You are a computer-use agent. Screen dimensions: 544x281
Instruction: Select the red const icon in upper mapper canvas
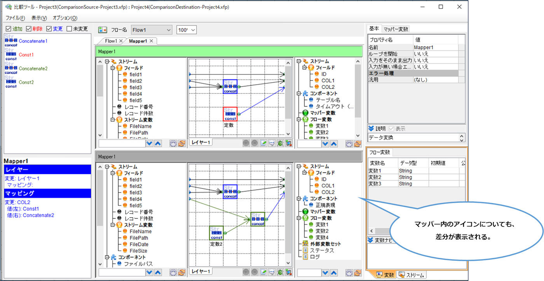(x=230, y=114)
